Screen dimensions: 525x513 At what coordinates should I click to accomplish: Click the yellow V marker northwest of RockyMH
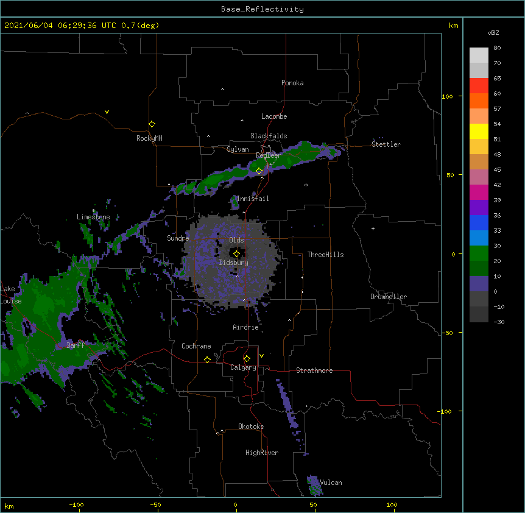point(107,112)
